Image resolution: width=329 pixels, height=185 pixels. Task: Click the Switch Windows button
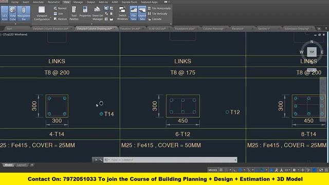tap(122, 13)
